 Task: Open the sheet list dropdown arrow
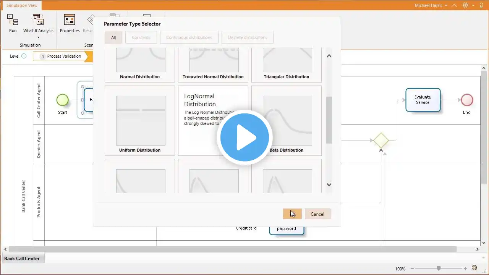pos(483,258)
